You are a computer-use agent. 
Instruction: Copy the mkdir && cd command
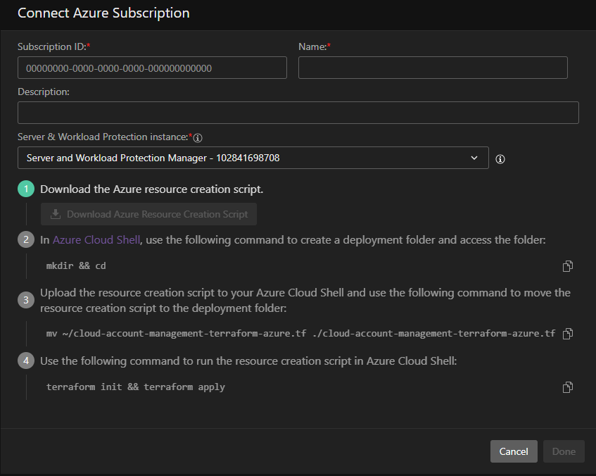point(567,266)
